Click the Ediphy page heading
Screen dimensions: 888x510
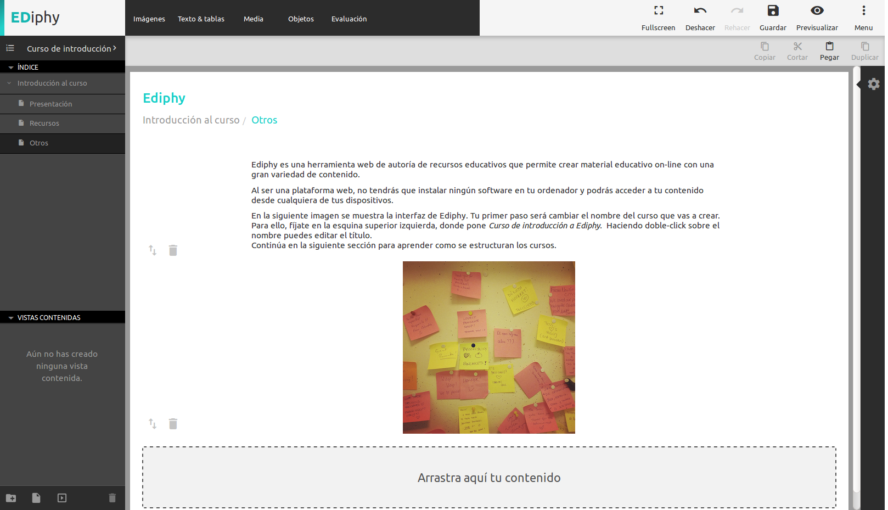164,98
